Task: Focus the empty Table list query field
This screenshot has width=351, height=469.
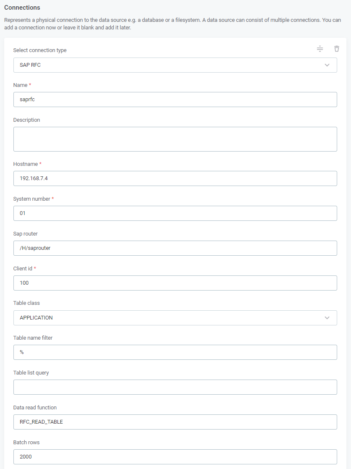Action: point(175,387)
